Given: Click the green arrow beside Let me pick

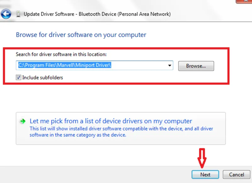Looking at the screenshot, I should pyautogui.click(x=22, y=121).
